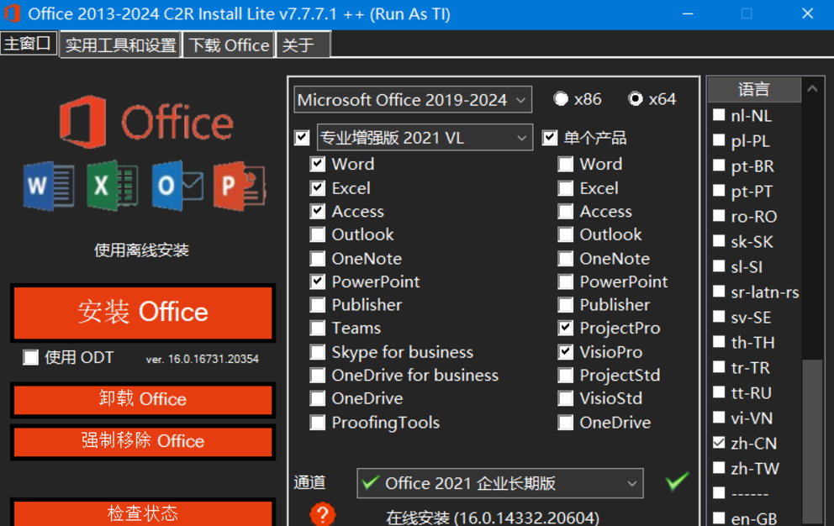This screenshot has height=526, width=834.
Task: Click the Office logo in the title bar
Action: [x=12, y=13]
